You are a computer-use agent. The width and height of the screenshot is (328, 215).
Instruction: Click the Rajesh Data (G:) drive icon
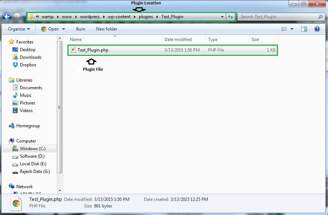(x=15, y=172)
